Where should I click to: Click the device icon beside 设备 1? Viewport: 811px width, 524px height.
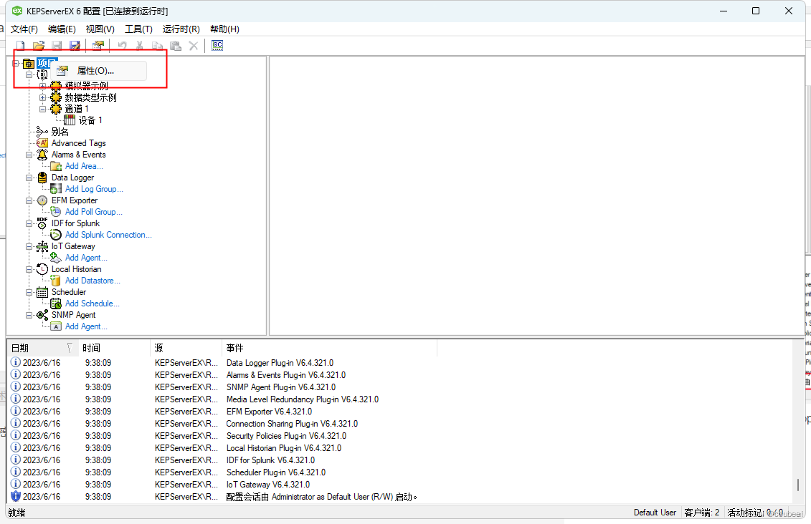coord(70,120)
